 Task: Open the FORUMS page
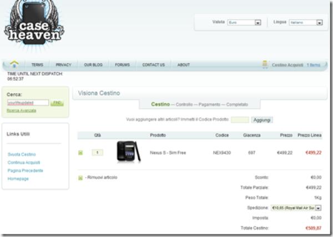click(x=122, y=65)
